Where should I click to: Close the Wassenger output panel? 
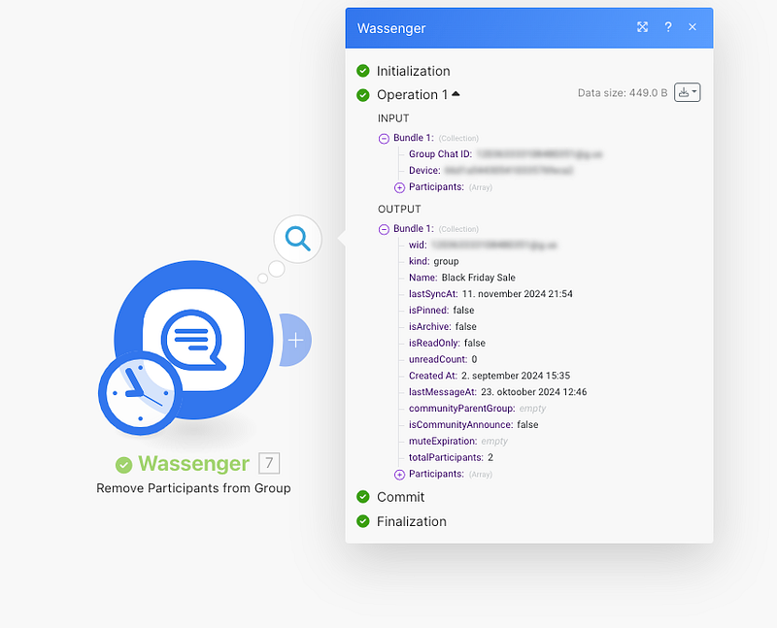[x=693, y=27]
